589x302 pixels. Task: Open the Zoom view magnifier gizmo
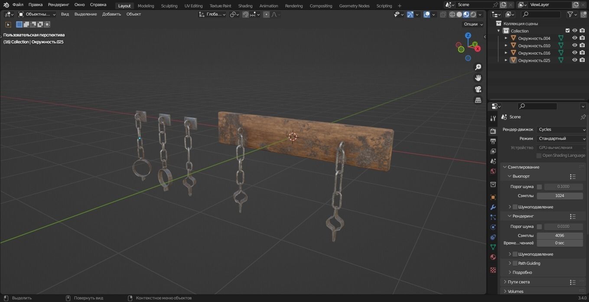(x=478, y=67)
